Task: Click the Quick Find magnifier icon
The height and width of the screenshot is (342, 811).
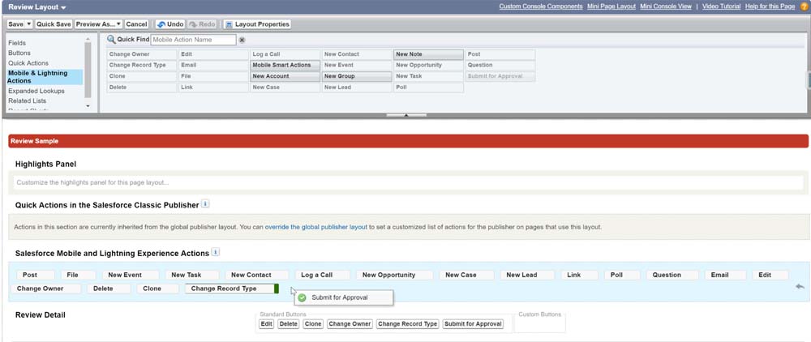Action: click(112, 40)
